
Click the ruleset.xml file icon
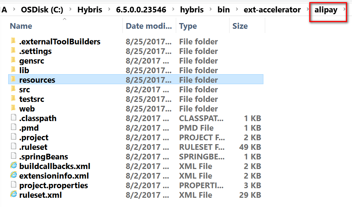point(14,195)
